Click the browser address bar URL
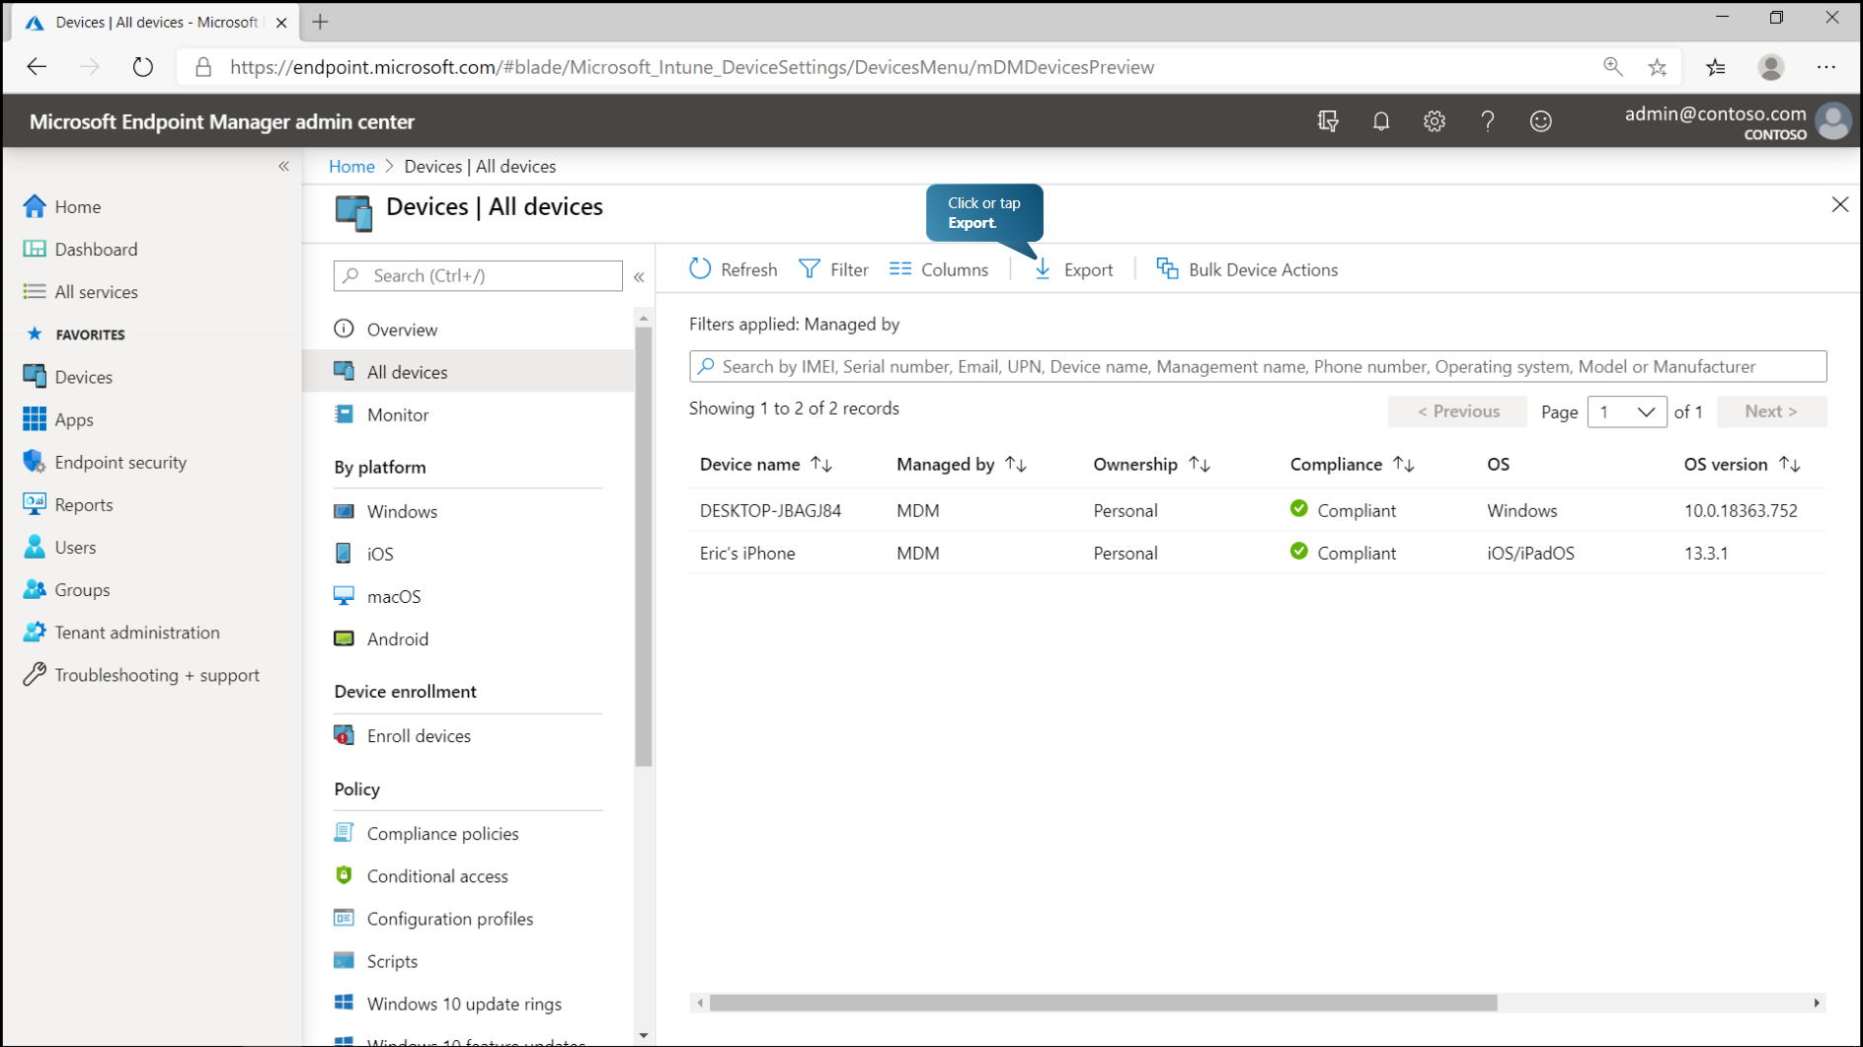This screenshot has width=1863, height=1047. [x=692, y=67]
